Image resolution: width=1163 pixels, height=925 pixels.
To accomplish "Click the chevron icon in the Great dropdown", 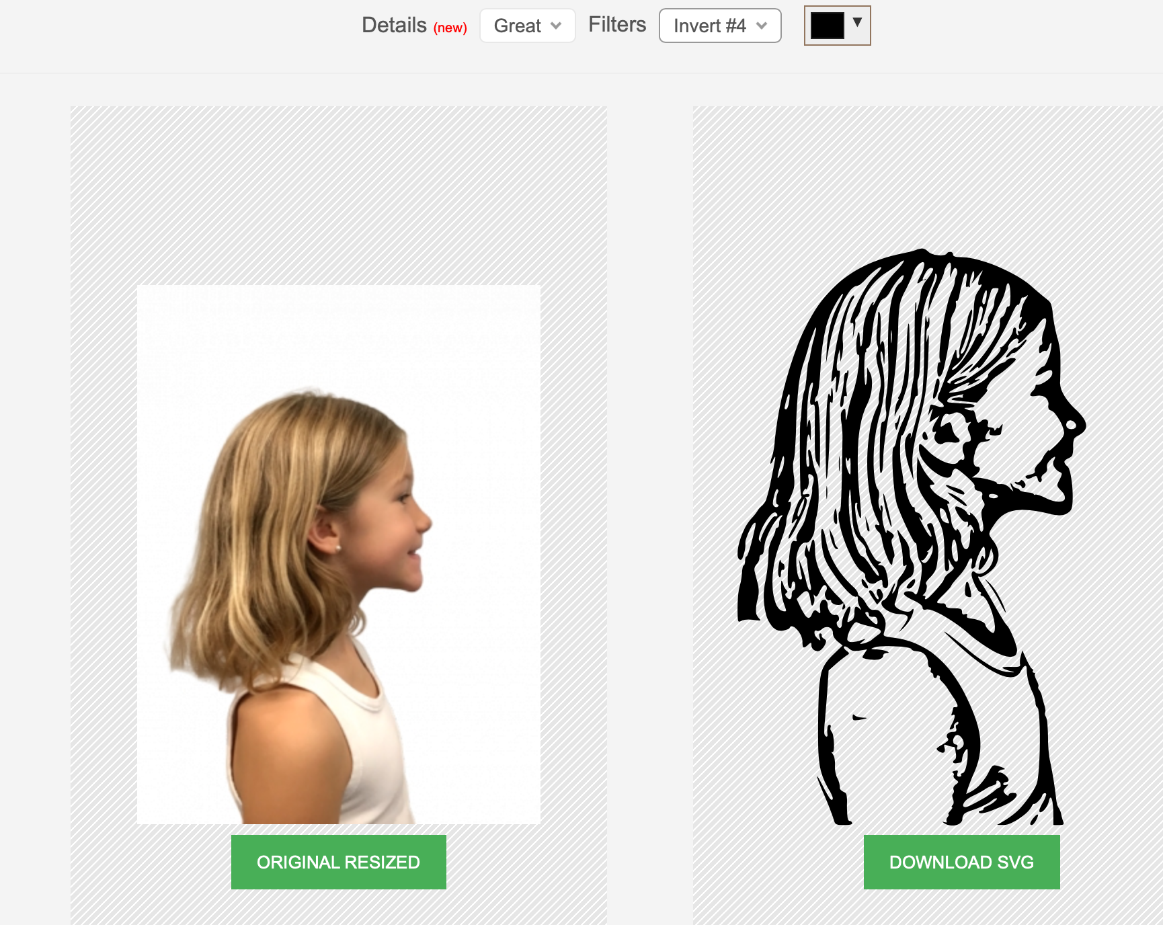I will [557, 26].
